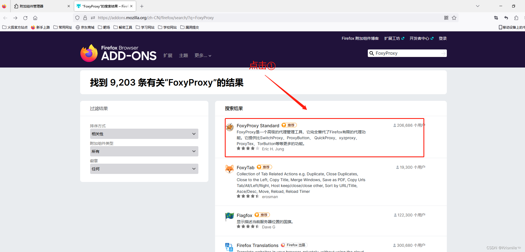This screenshot has height=252, width=525.
Task: Click the undo arrow toolbar icon
Action: coord(506,18)
